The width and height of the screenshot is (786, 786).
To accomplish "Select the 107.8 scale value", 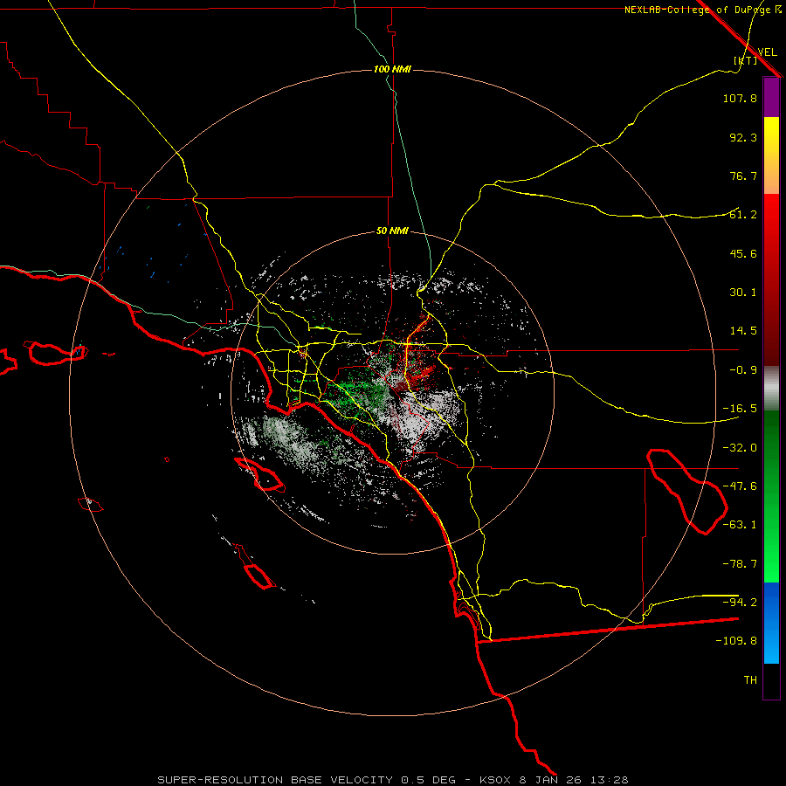I will pos(740,98).
